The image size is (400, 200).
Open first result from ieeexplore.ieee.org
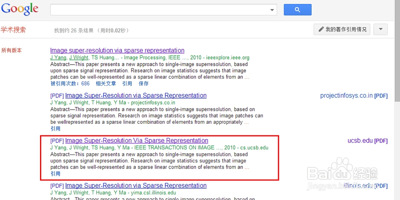tap(117, 51)
